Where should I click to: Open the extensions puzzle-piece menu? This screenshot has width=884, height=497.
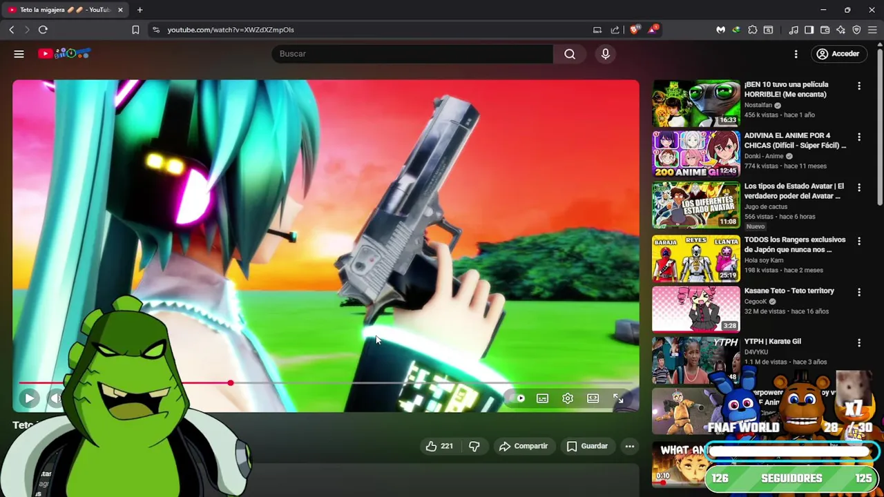pos(753,30)
